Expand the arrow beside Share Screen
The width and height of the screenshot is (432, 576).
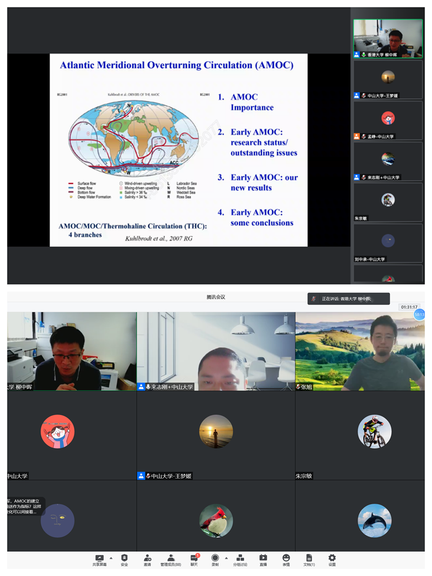[111, 558]
